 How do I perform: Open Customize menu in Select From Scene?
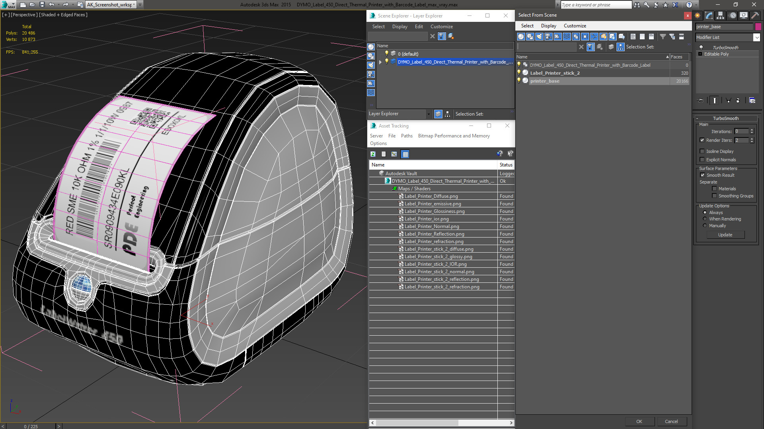click(x=575, y=26)
